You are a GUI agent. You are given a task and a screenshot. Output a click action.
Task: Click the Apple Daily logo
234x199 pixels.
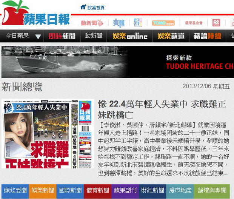[36, 13]
